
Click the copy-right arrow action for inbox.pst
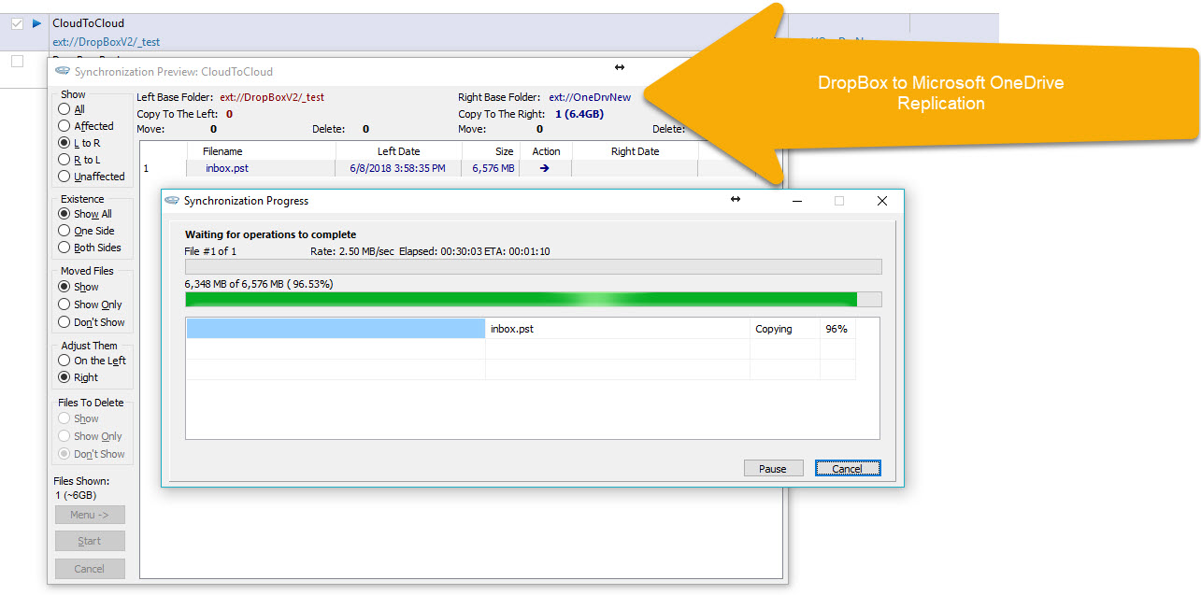tap(545, 168)
